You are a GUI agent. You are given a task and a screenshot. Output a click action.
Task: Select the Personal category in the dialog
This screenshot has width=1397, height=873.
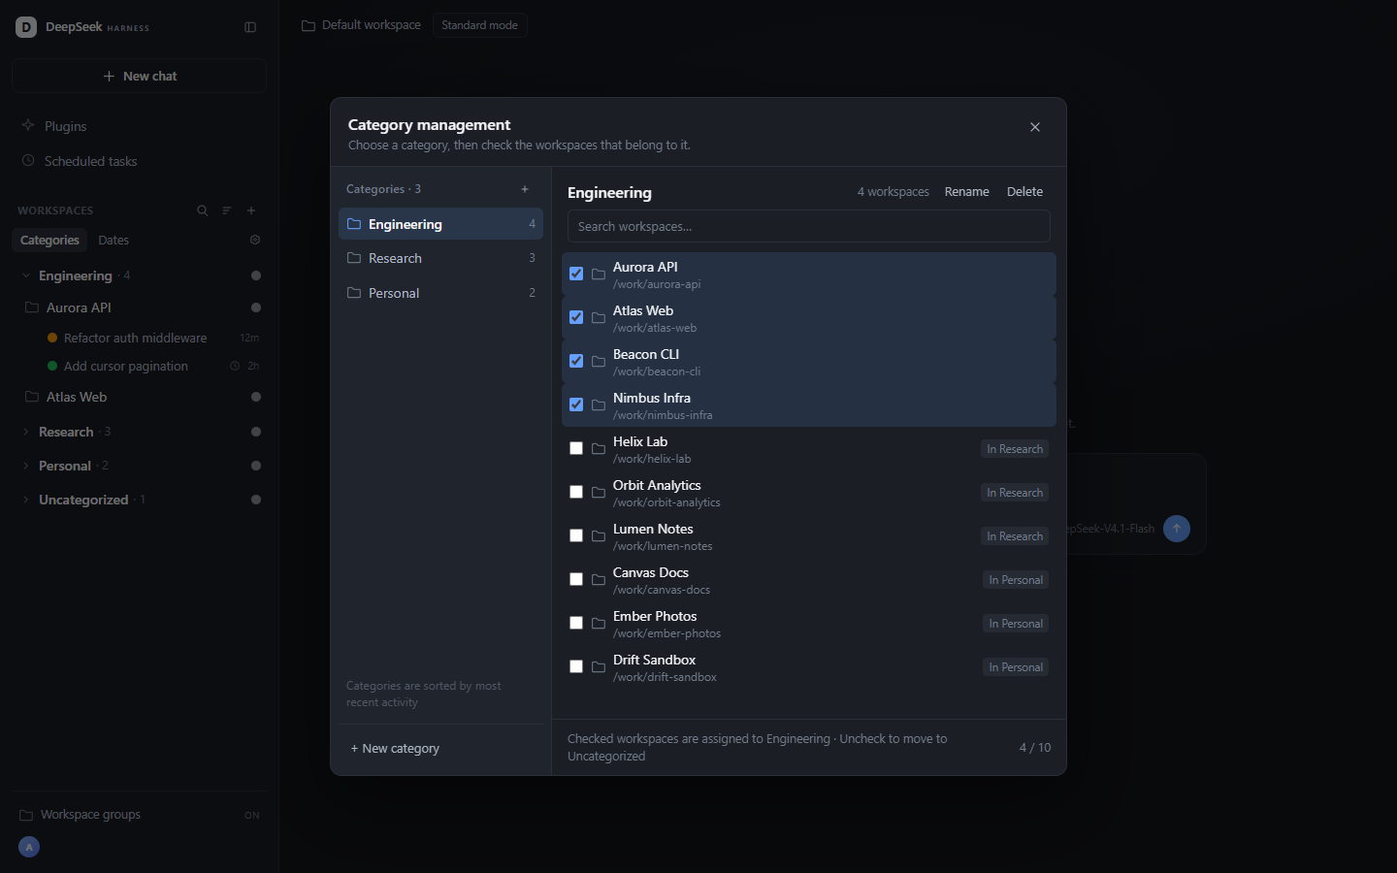coord(440,293)
